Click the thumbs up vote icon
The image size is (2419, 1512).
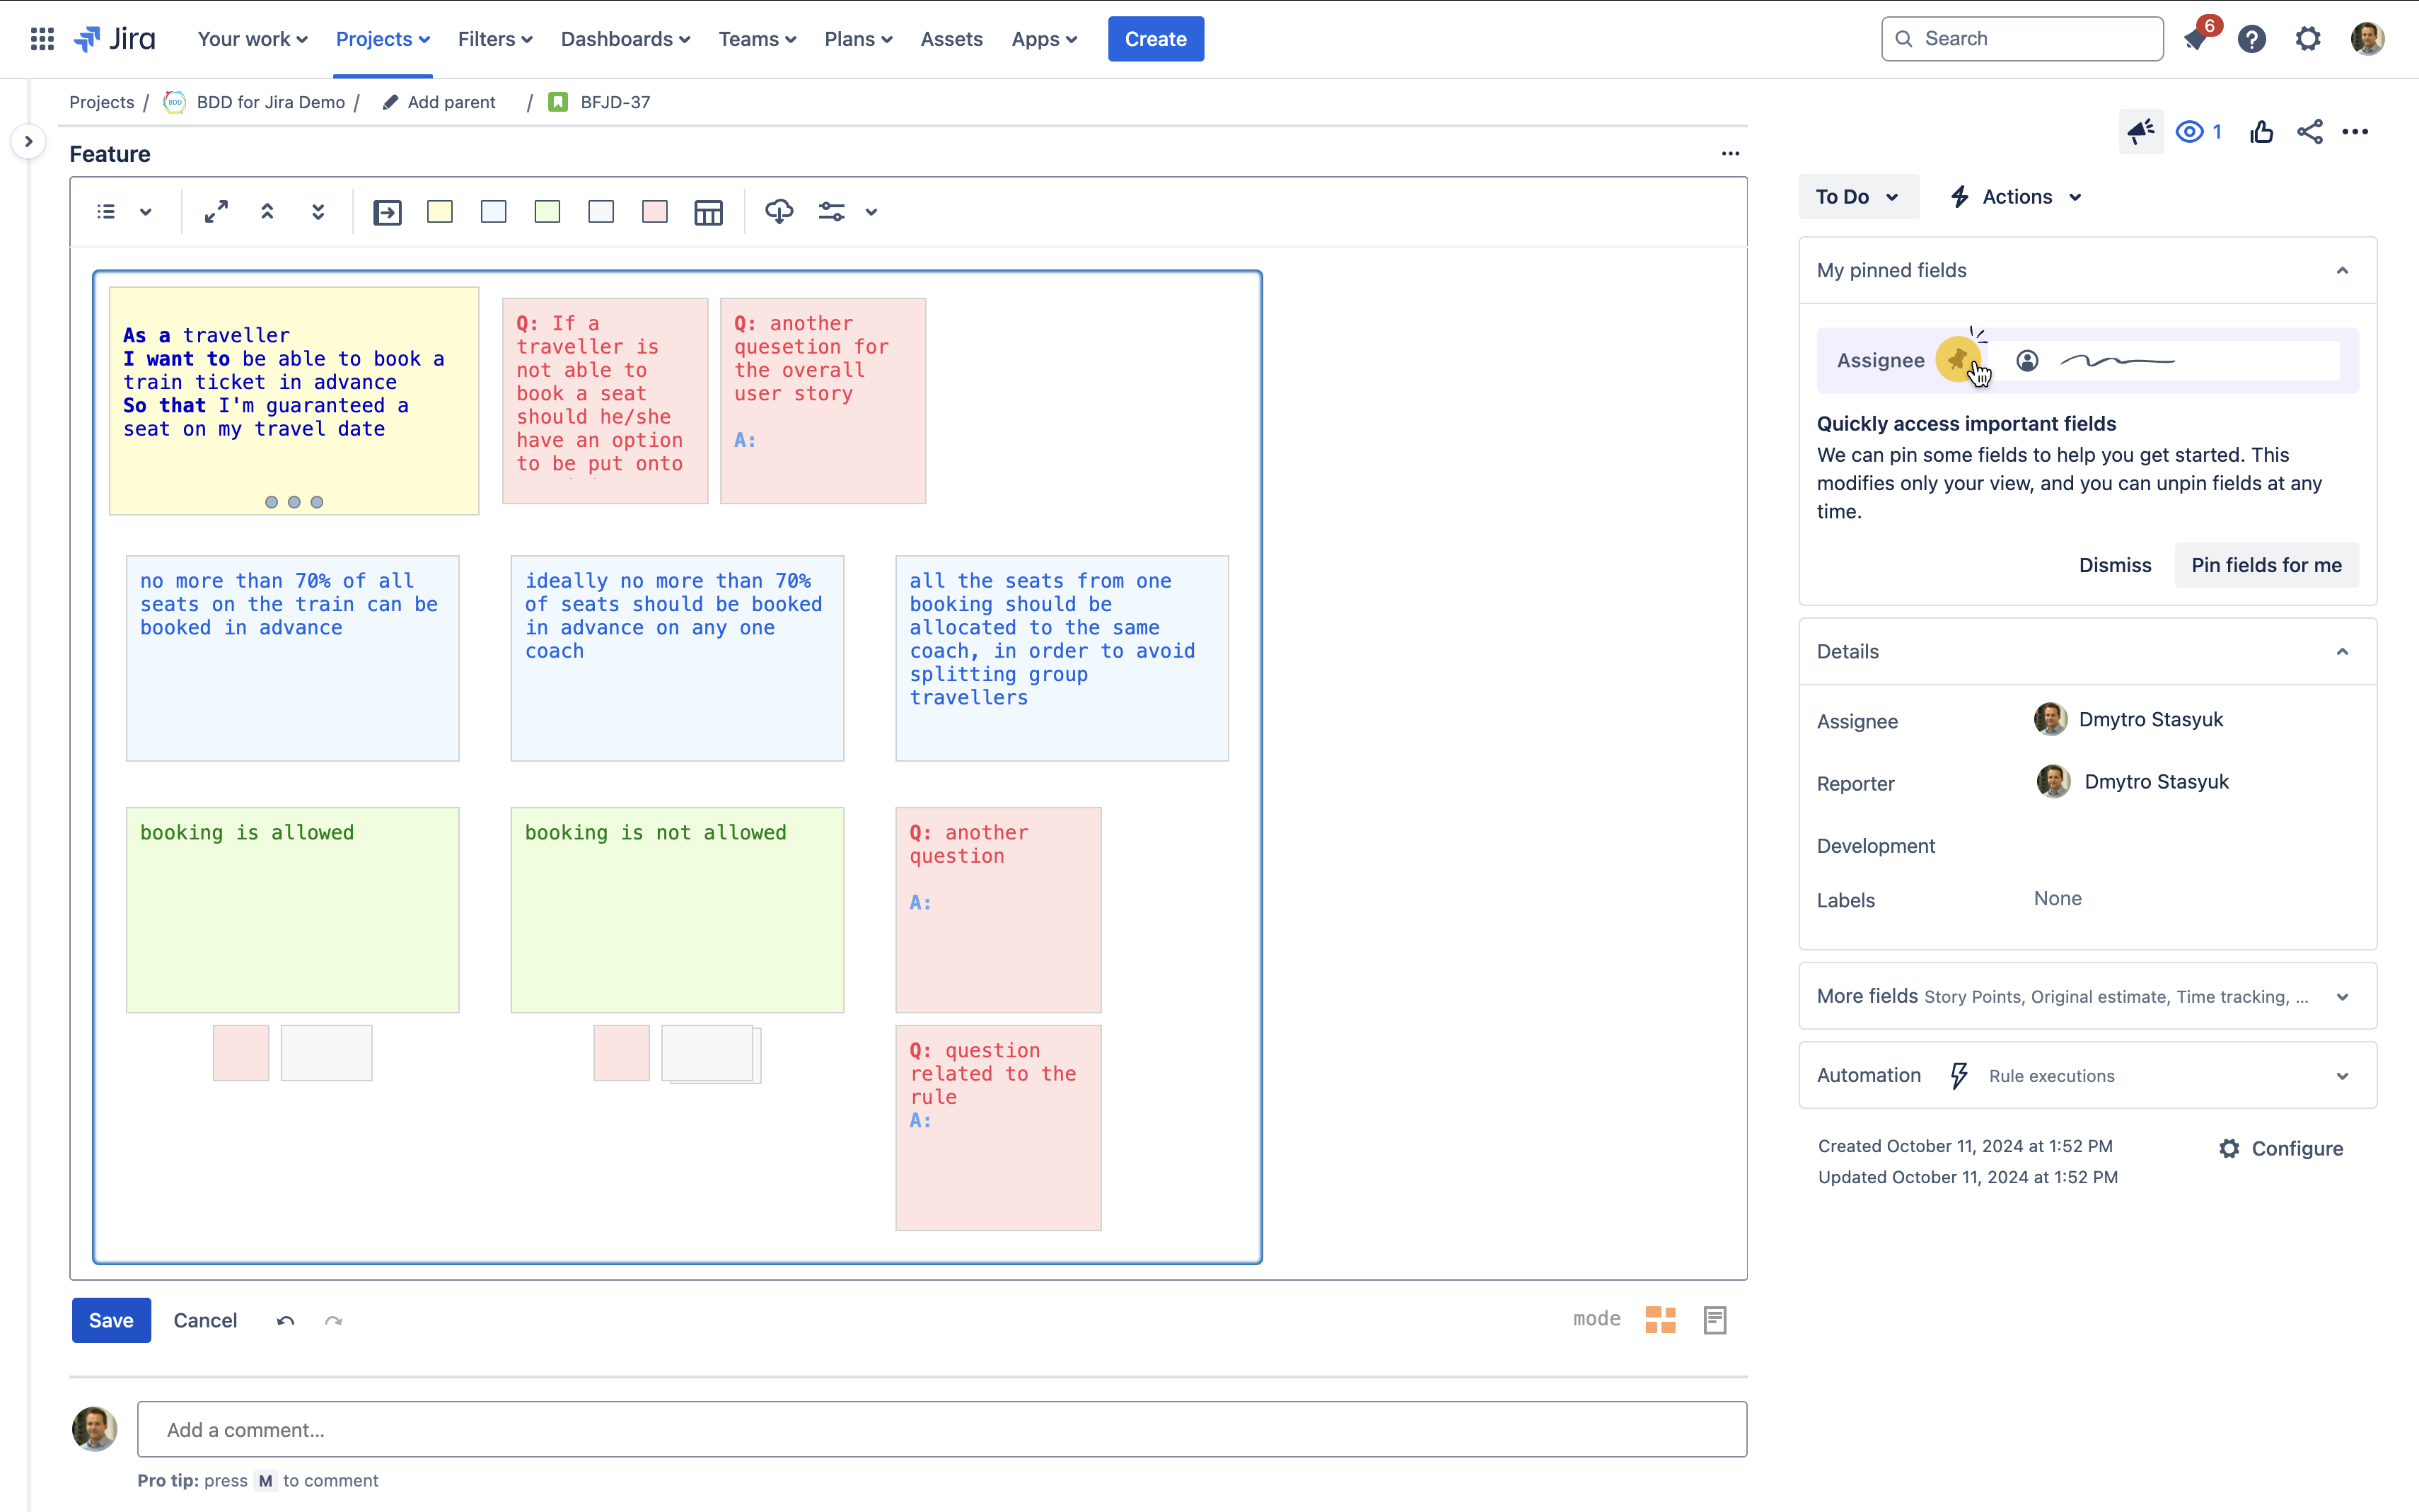pyautogui.click(x=2262, y=132)
